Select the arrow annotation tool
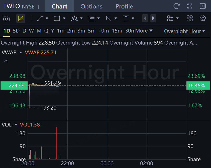The image size is (211, 168). tap(109, 19)
